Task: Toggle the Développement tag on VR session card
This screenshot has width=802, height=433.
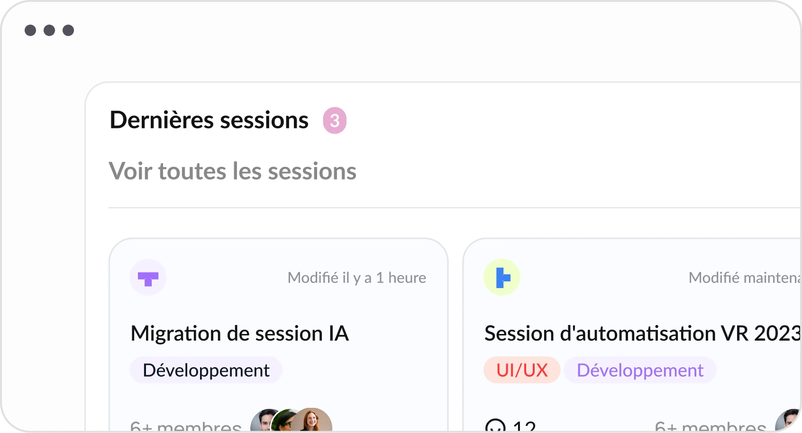Action: [640, 370]
